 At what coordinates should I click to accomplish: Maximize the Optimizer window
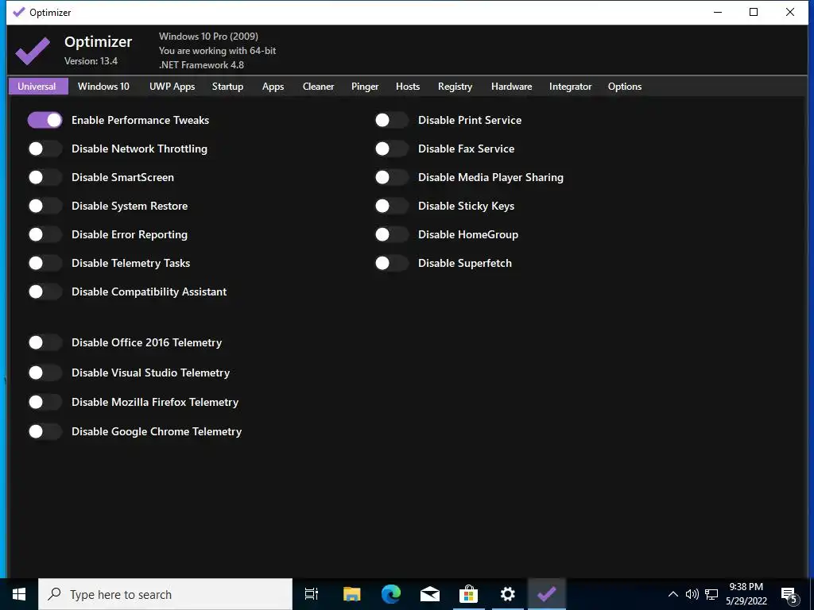coord(754,12)
